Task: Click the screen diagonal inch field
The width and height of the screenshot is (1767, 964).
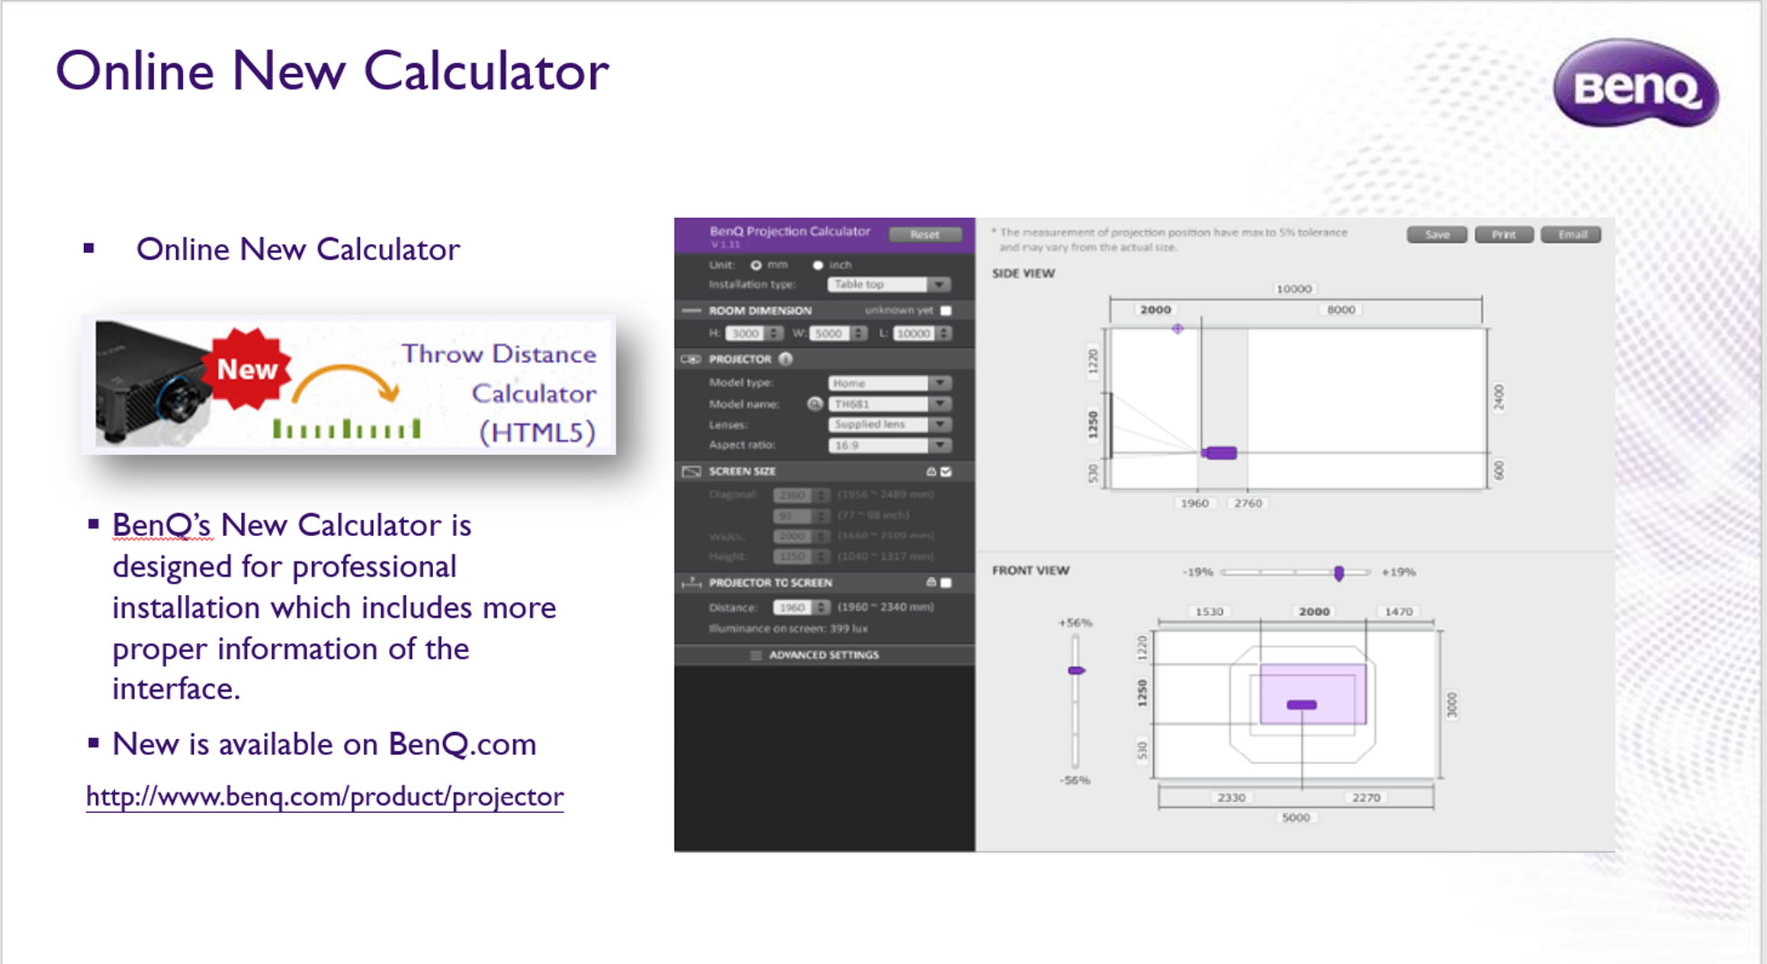Action: point(792,516)
